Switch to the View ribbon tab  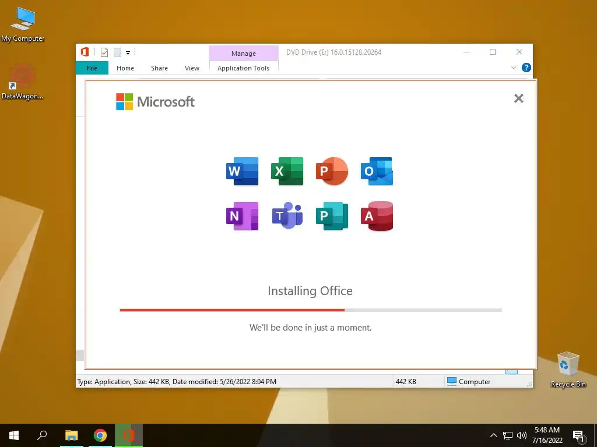point(192,68)
